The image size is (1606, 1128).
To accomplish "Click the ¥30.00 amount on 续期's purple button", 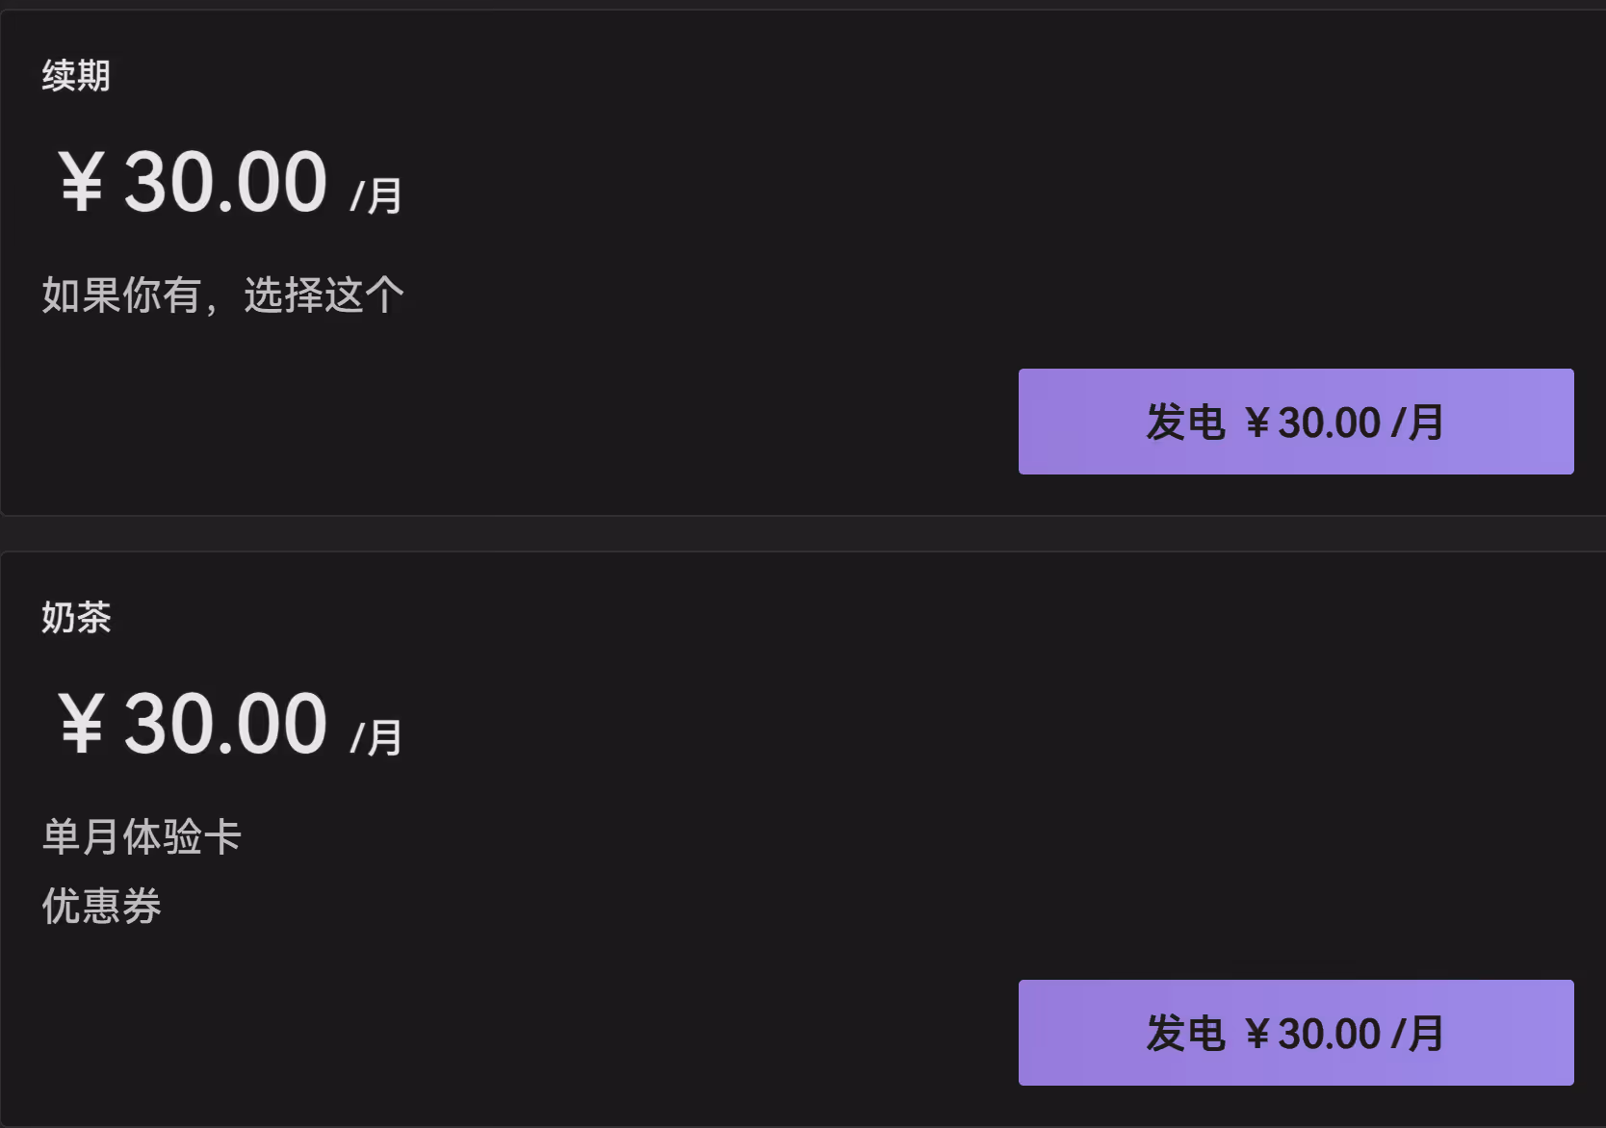I will coord(1313,423).
